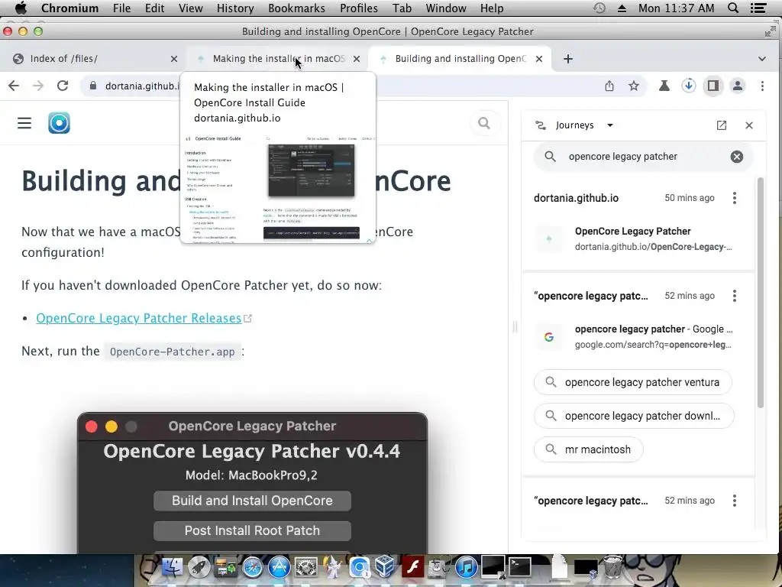Go back with the browser back arrow
Image resolution: width=782 pixels, height=587 pixels.
14,86
